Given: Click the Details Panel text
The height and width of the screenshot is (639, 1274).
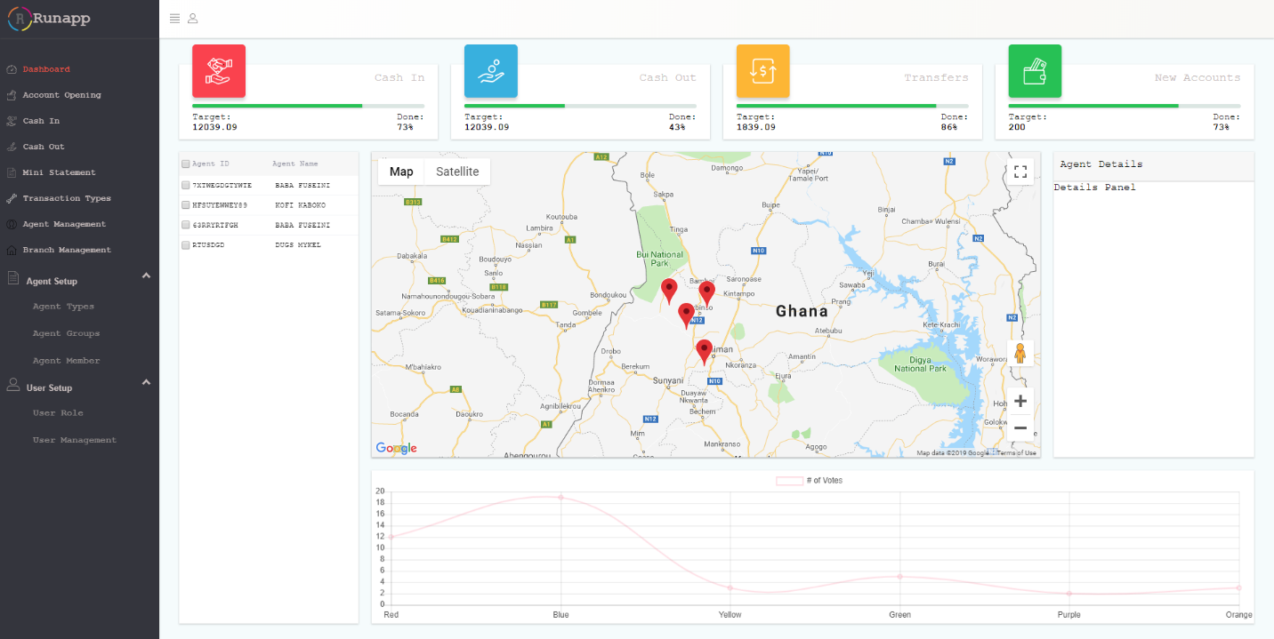Looking at the screenshot, I should [x=1094, y=188].
